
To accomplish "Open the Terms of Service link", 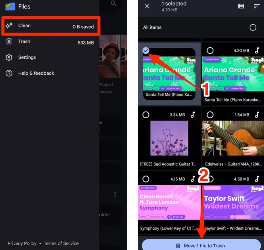I will pos(61,243).
